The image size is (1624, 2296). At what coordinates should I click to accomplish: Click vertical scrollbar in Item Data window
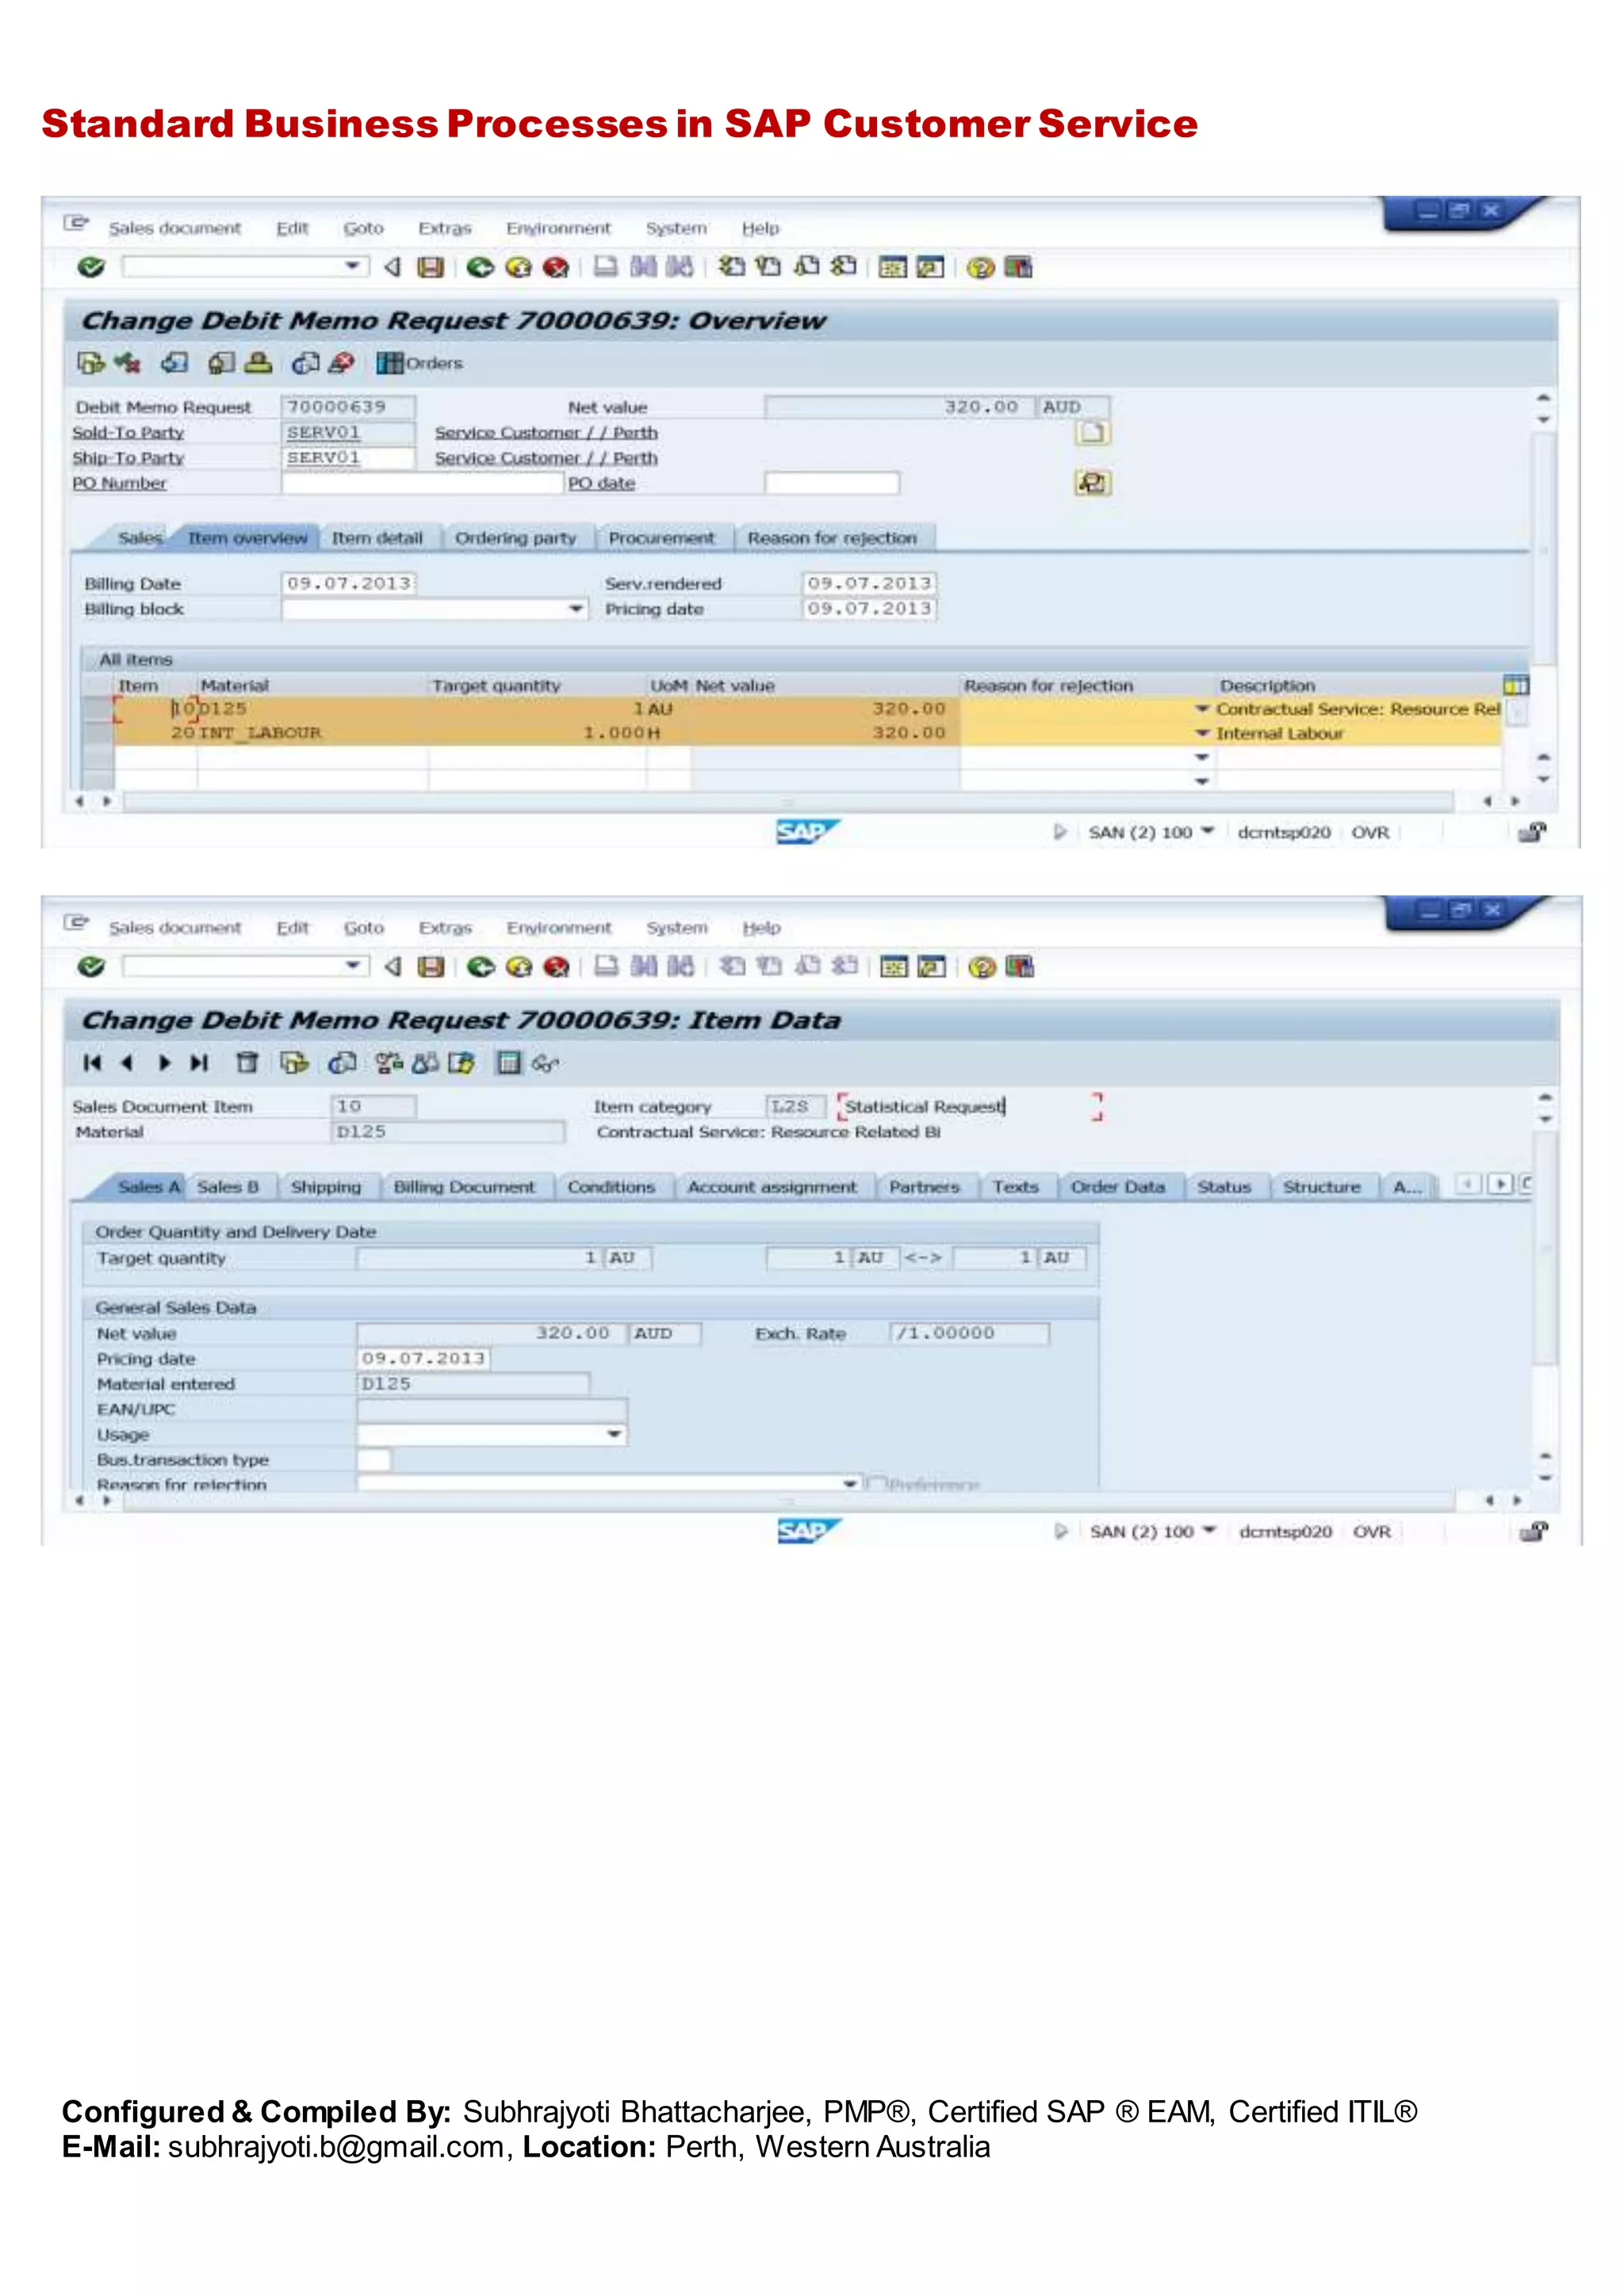coord(1546,1250)
